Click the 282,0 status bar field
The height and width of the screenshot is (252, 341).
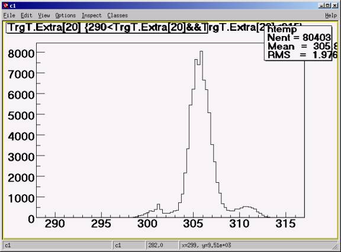162,245
